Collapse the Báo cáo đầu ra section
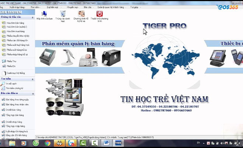The height and width of the screenshot is (148, 243). [x=32, y=93]
